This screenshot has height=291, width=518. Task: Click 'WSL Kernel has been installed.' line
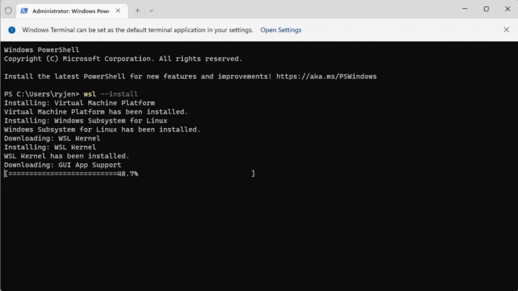tap(67, 156)
